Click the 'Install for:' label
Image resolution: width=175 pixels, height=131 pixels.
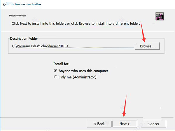(x=61, y=64)
